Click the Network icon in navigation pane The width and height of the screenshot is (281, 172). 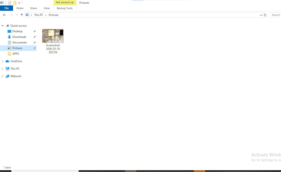pyautogui.click(x=7, y=76)
